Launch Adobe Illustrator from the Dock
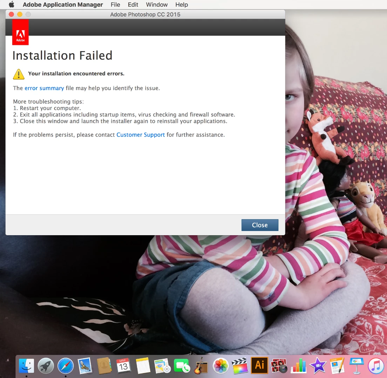Screen dimensions: 387x378 click(259, 365)
